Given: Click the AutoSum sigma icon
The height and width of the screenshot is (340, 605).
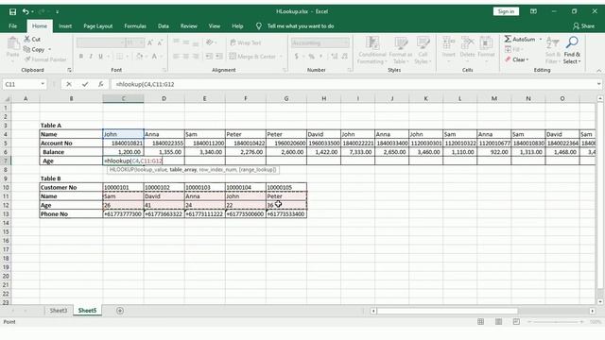Looking at the screenshot, I should point(508,39).
